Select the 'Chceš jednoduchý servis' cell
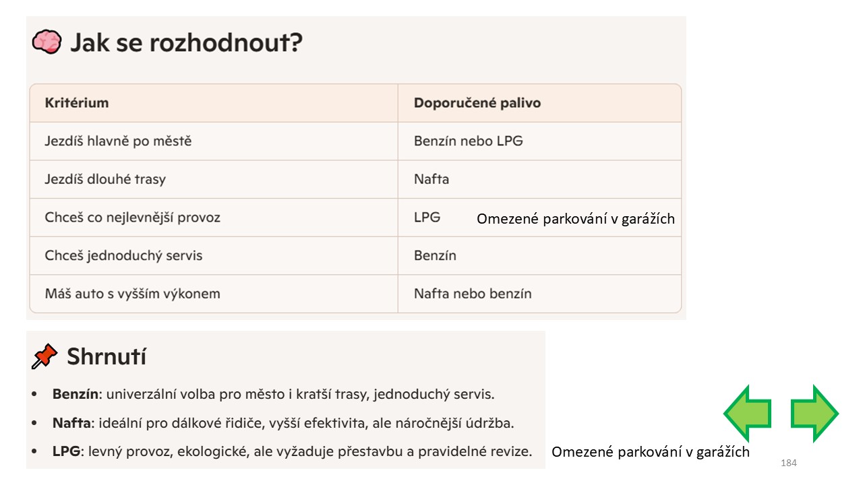This screenshot has height=485, width=863. point(214,256)
